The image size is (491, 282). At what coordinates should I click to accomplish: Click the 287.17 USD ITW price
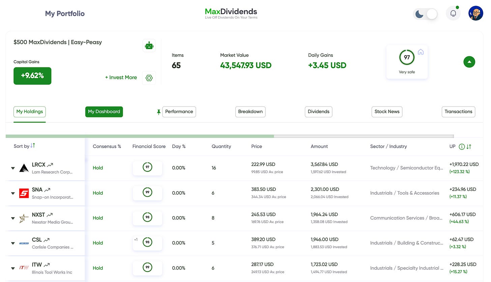262,264
